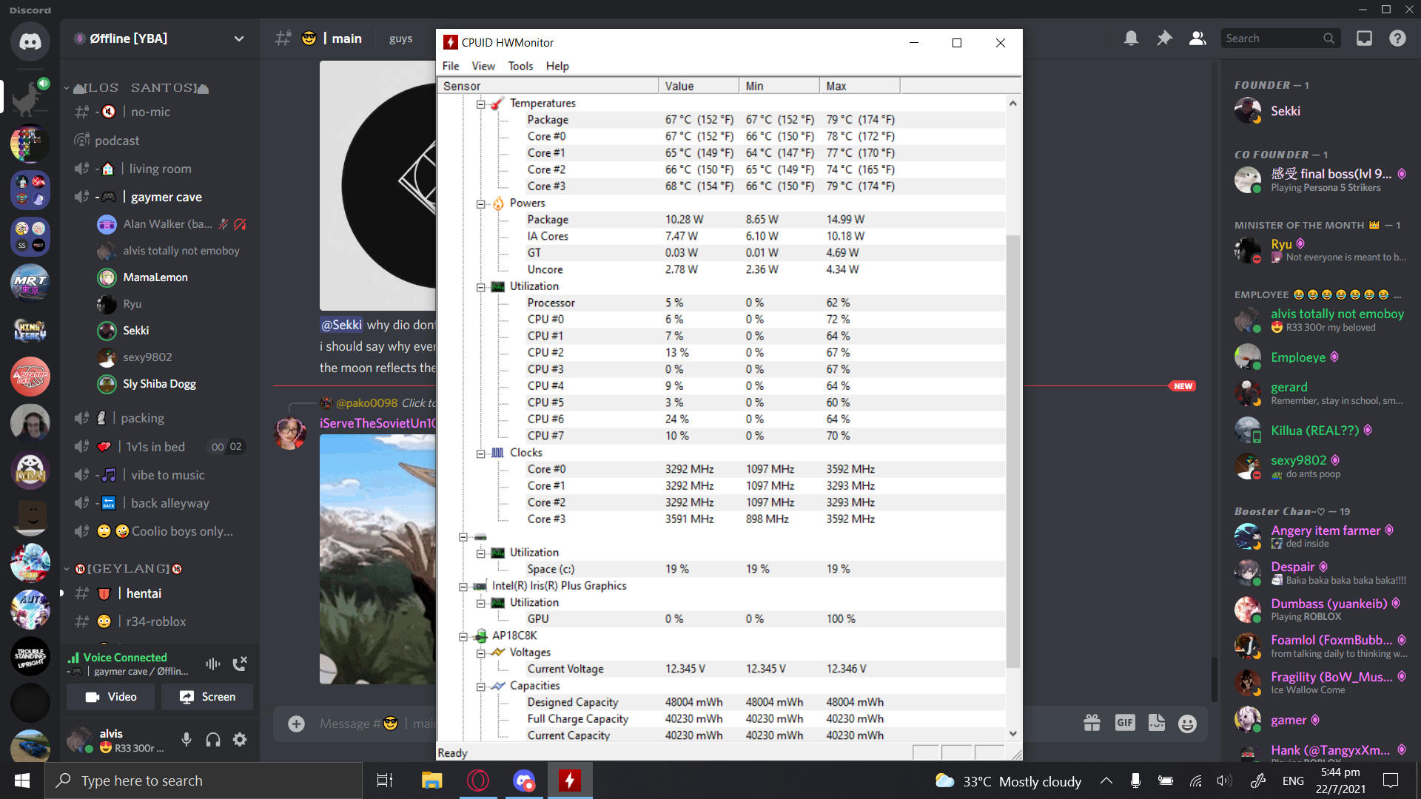Collapse Powers node in HWMonitor

pos(480,203)
